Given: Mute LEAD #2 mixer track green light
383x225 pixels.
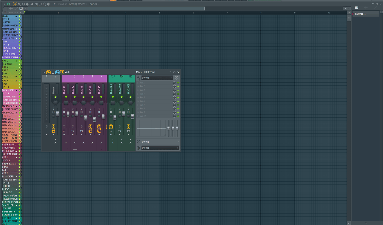Looking at the screenshot, I should (75, 97).
